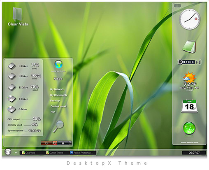Open the Clear Vista desktop folder icon

pyautogui.click(x=17, y=14)
